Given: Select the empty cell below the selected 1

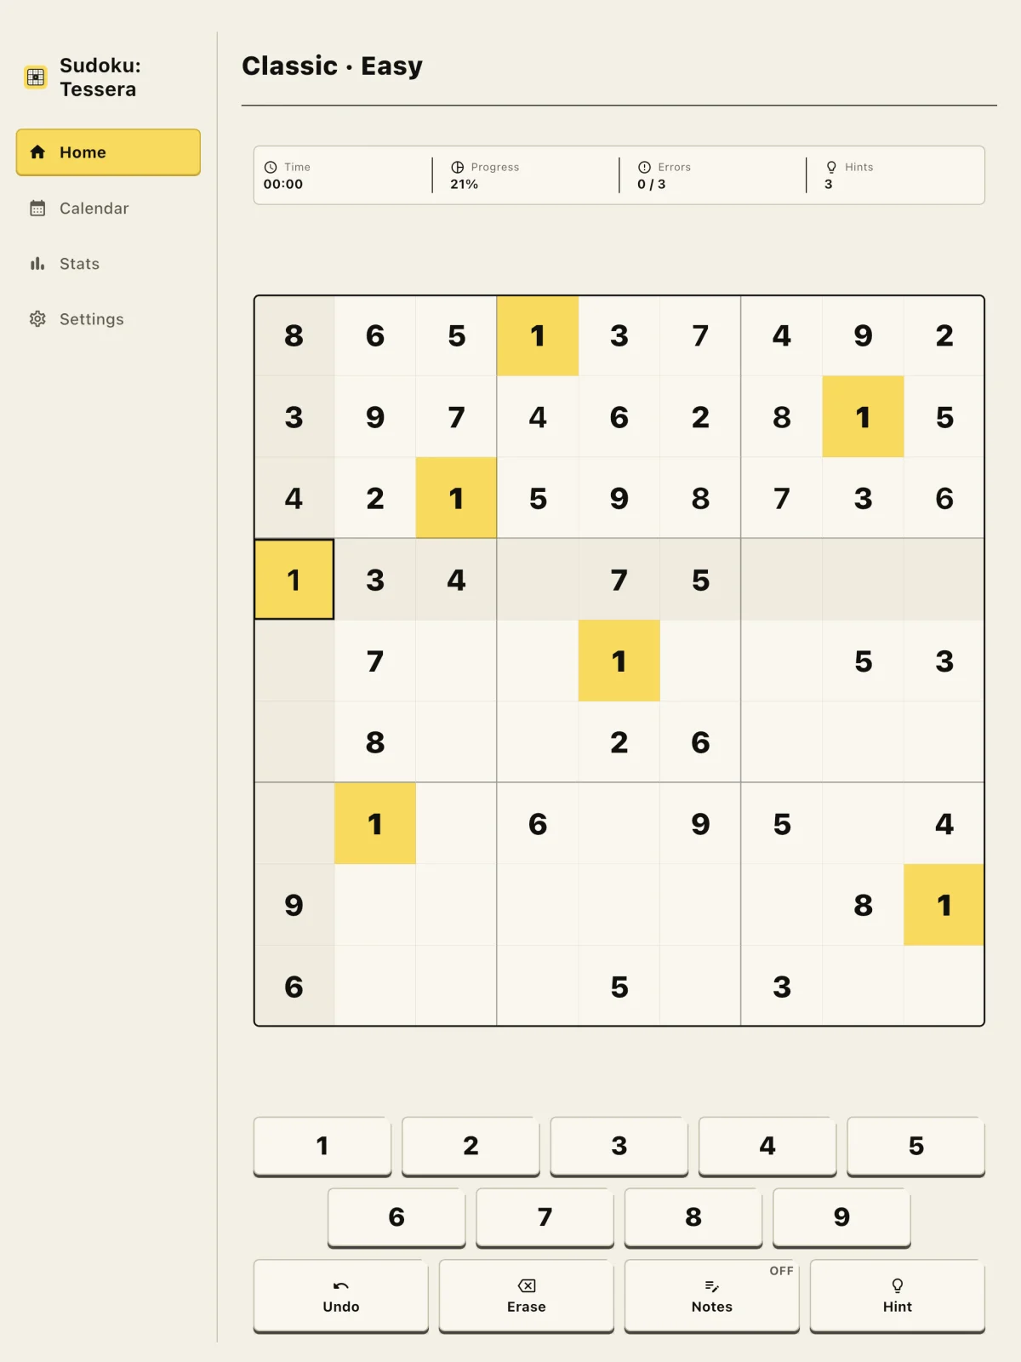Looking at the screenshot, I should point(294,661).
